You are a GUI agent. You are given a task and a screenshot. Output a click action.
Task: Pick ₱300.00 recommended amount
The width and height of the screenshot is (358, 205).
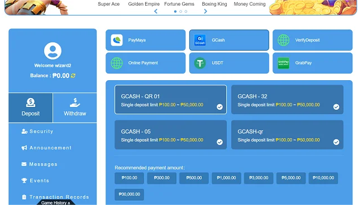point(161,178)
